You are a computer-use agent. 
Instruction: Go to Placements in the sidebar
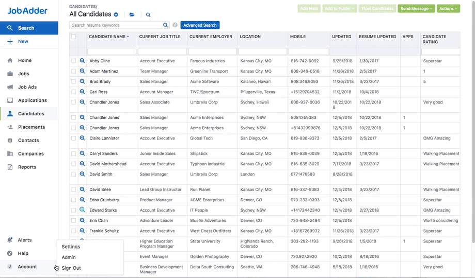click(x=31, y=127)
